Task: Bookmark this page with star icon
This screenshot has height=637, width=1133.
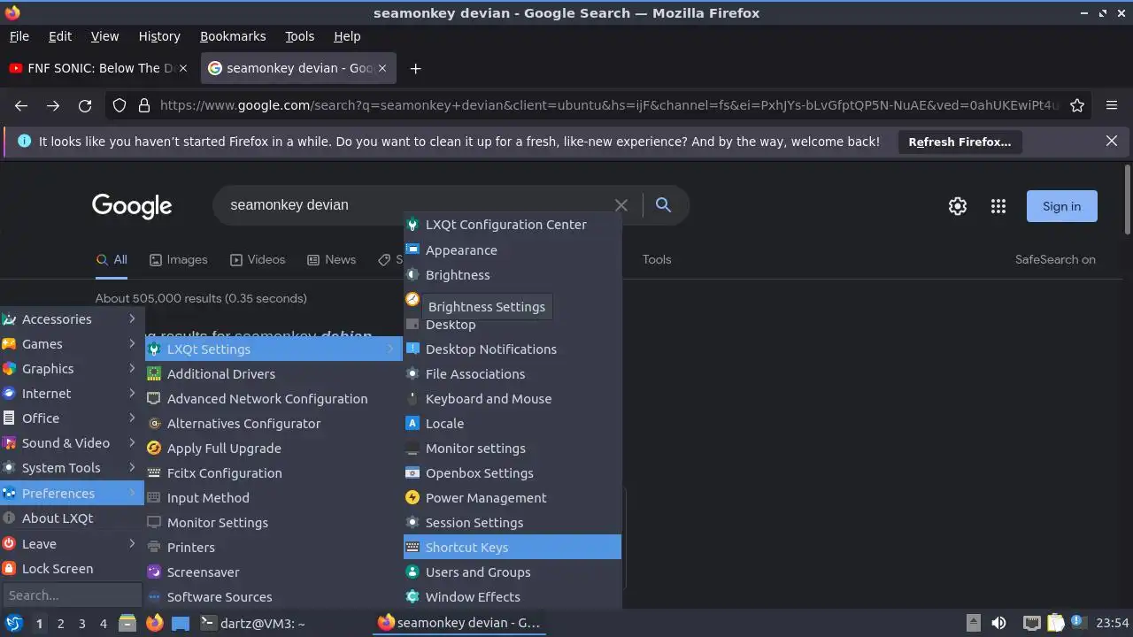Action: click(1077, 105)
